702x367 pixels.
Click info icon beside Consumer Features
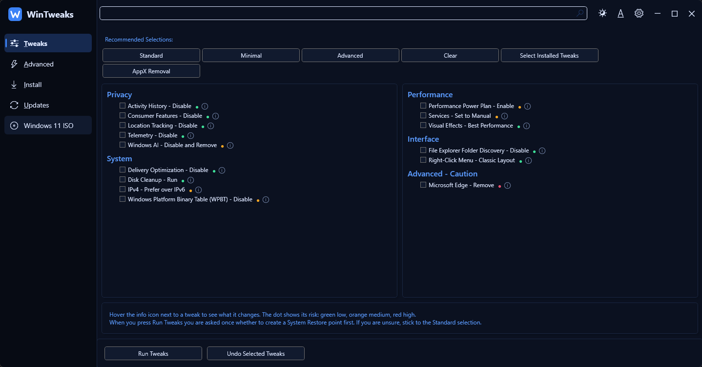[x=215, y=116]
